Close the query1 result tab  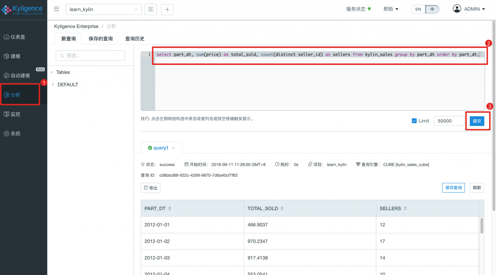point(173,148)
